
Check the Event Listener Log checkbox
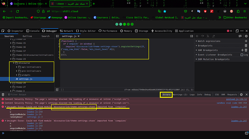(242, 55)
